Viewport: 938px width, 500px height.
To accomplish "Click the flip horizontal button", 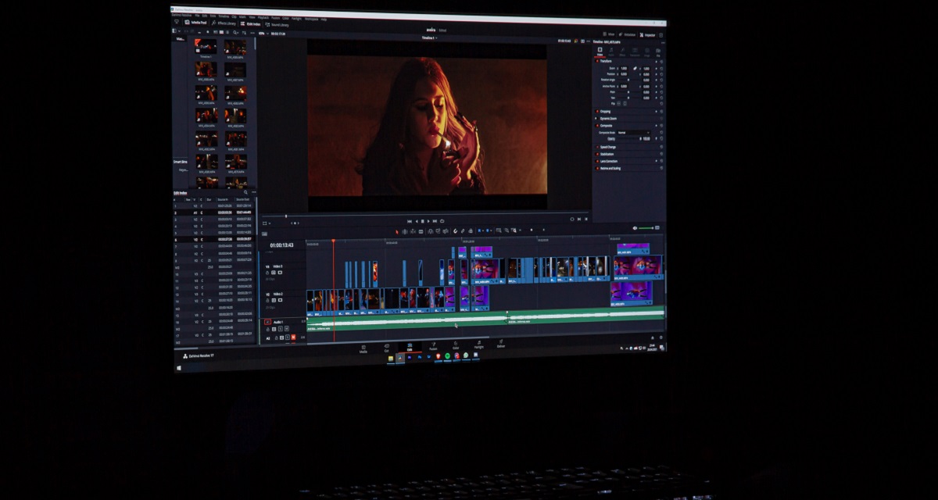I will [618, 103].
